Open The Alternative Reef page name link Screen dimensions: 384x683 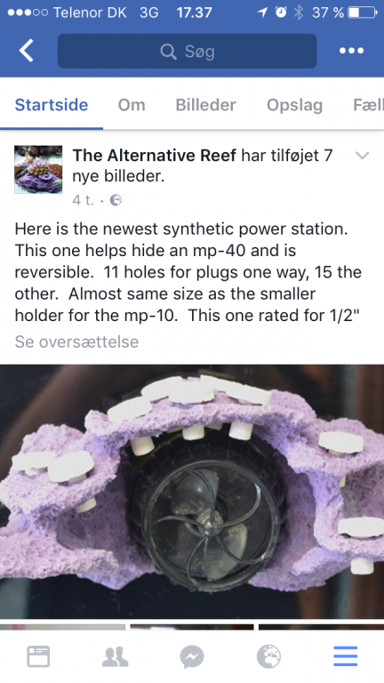pyautogui.click(x=155, y=155)
